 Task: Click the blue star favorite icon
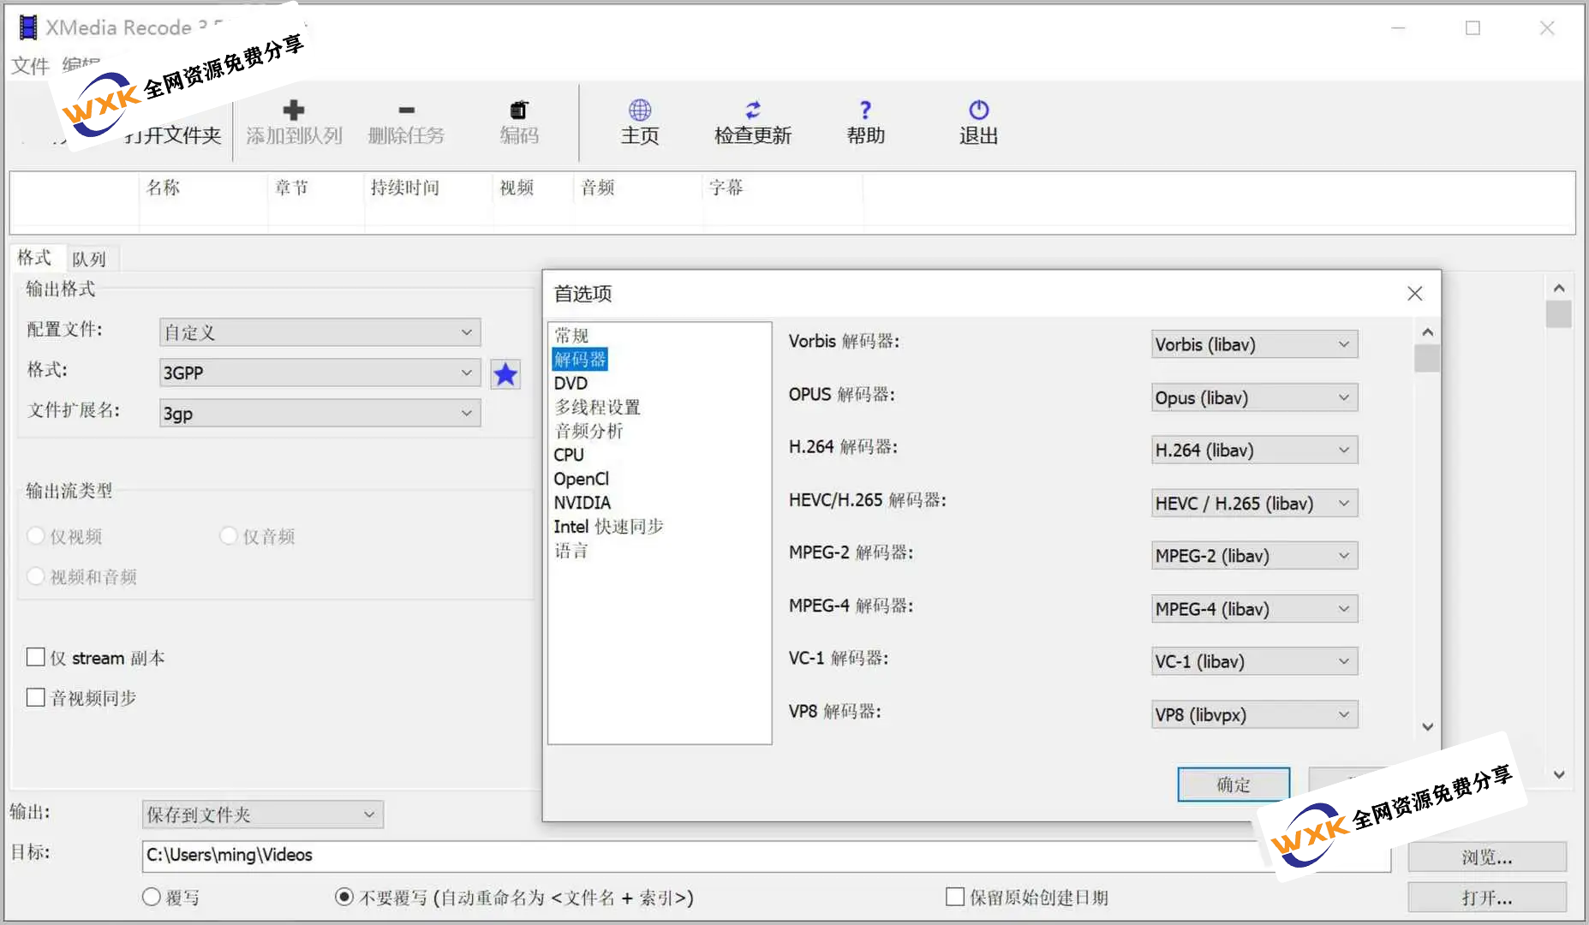[505, 374]
